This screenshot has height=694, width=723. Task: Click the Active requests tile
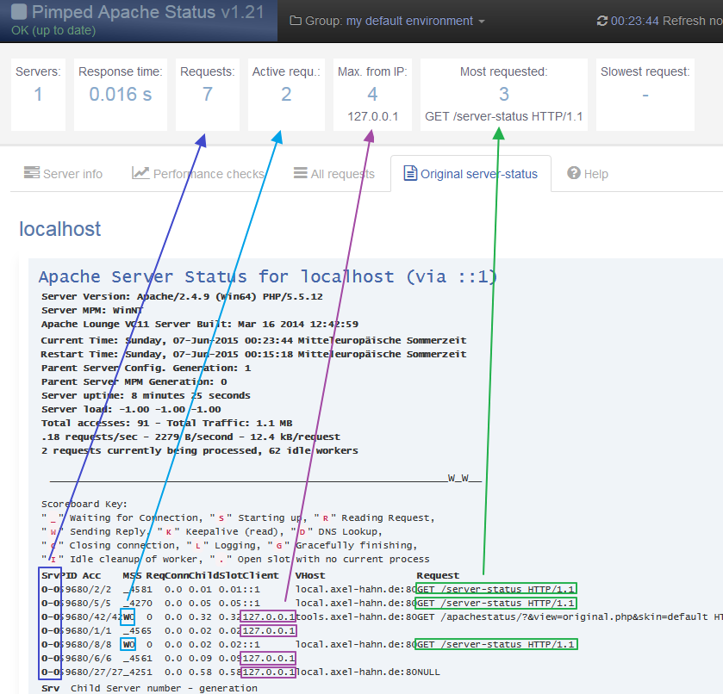click(x=286, y=95)
